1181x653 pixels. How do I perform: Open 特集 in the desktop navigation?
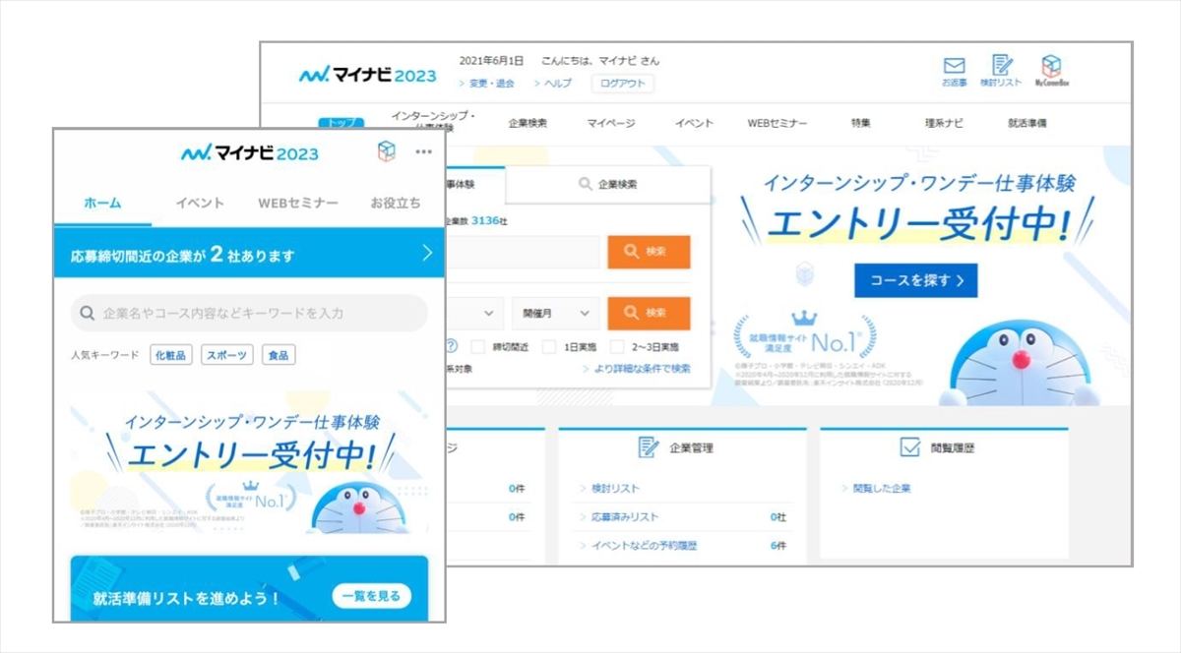click(861, 124)
